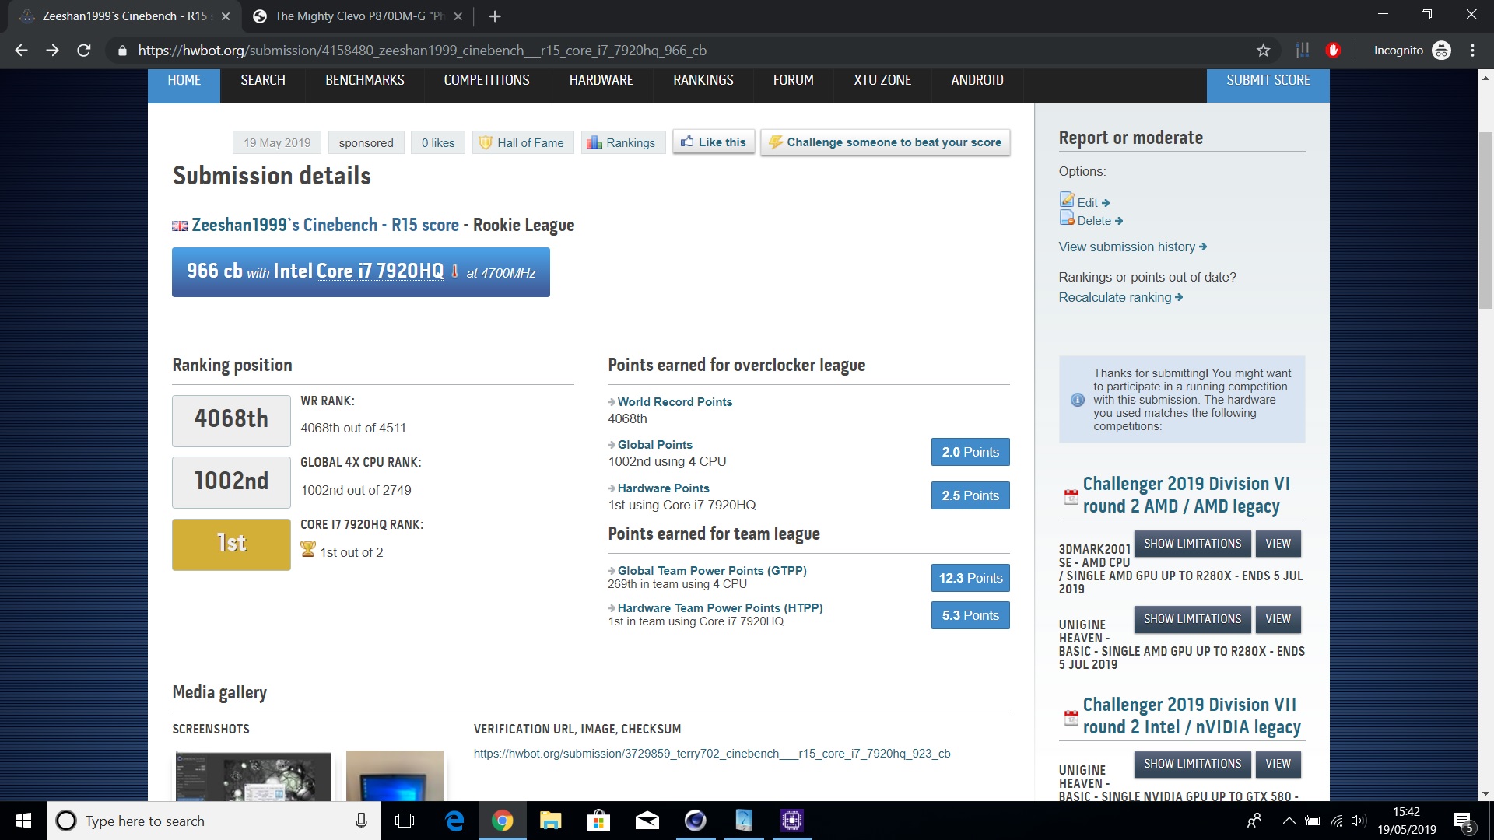This screenshot has width=1494, height=840.
Task: Open the BENCHMARKS menu
Action: pos(365,80)
